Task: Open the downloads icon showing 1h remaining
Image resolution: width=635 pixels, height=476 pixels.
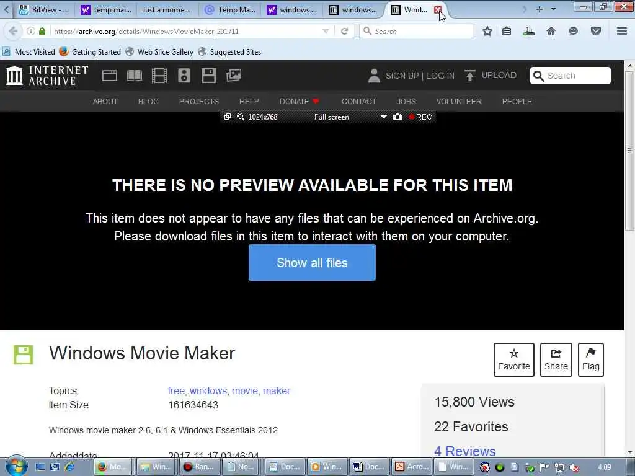Action: coord(528,31)
